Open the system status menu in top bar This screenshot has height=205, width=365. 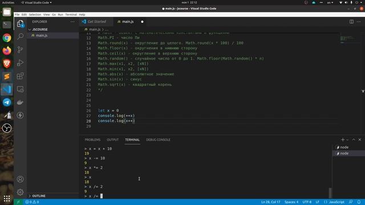(x=351, y=2)
